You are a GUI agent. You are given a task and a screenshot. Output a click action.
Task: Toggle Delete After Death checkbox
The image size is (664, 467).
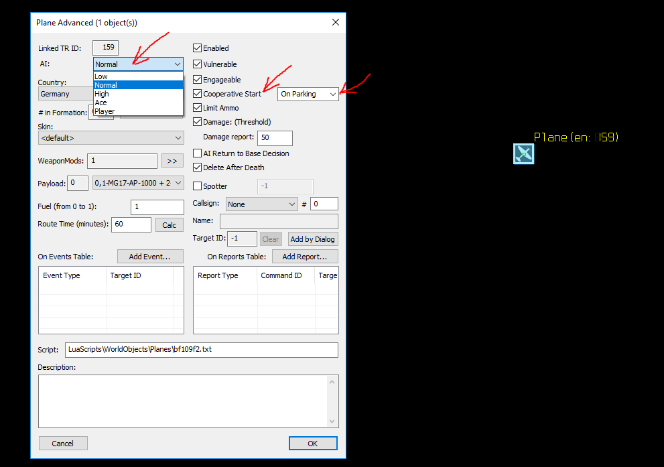point(198,168)
